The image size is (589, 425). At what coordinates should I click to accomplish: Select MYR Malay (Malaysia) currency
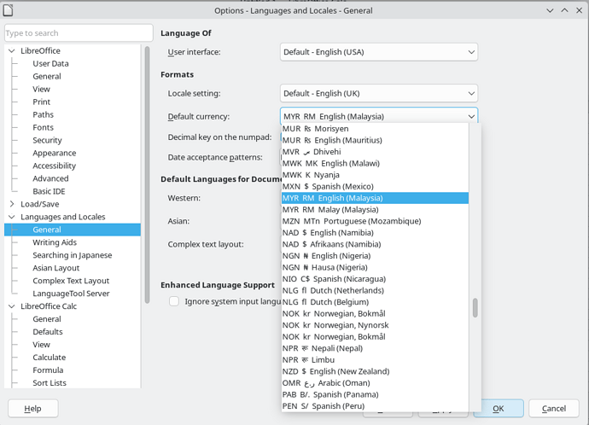tap(375, 209)
